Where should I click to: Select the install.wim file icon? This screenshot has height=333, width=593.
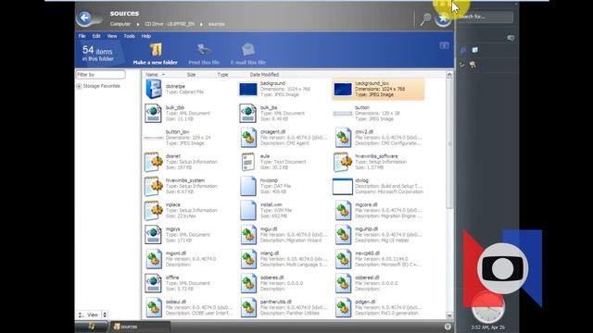pyautogui.click(x=248, y=210)
